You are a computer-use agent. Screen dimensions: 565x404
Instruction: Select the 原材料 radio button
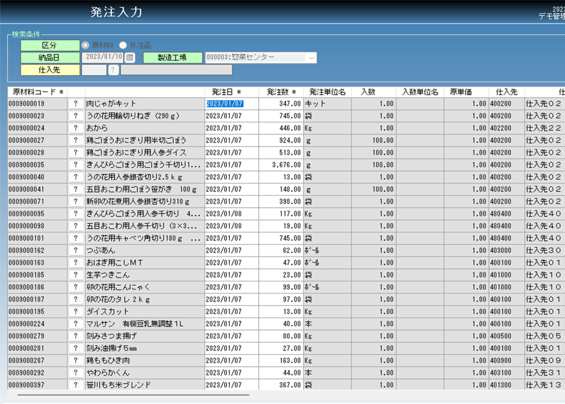(x=85, y=46)
